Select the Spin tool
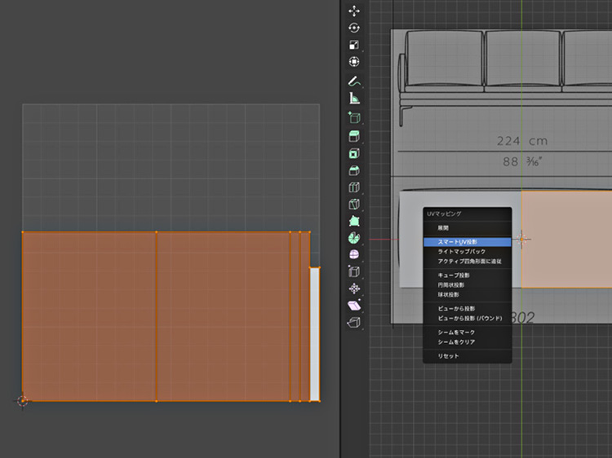Image resolution: width=612 pixels, height=458 pixels. tap(354, 238)
